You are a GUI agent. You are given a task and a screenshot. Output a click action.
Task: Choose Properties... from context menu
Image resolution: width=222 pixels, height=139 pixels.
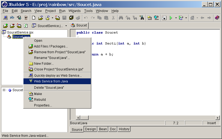click(57, 105)
